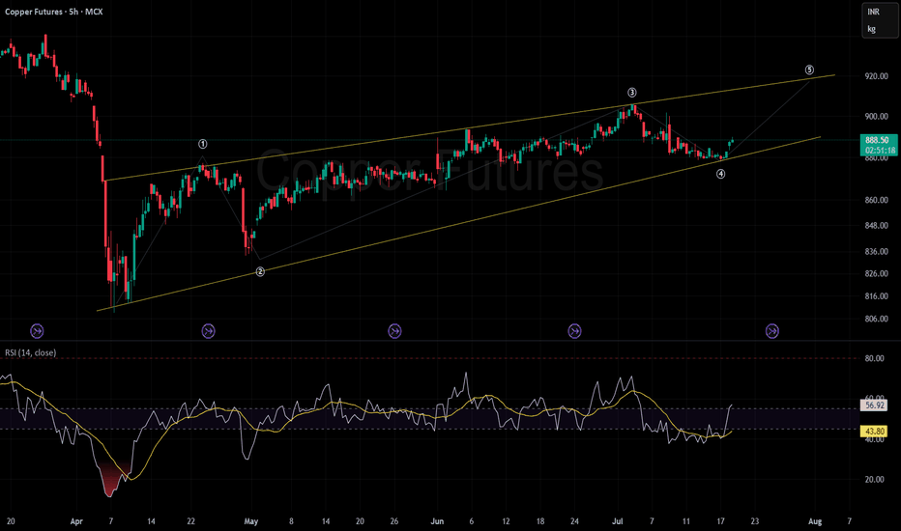Click the 900.00 price axis label

pyautogui.click(x=876, y=117)
